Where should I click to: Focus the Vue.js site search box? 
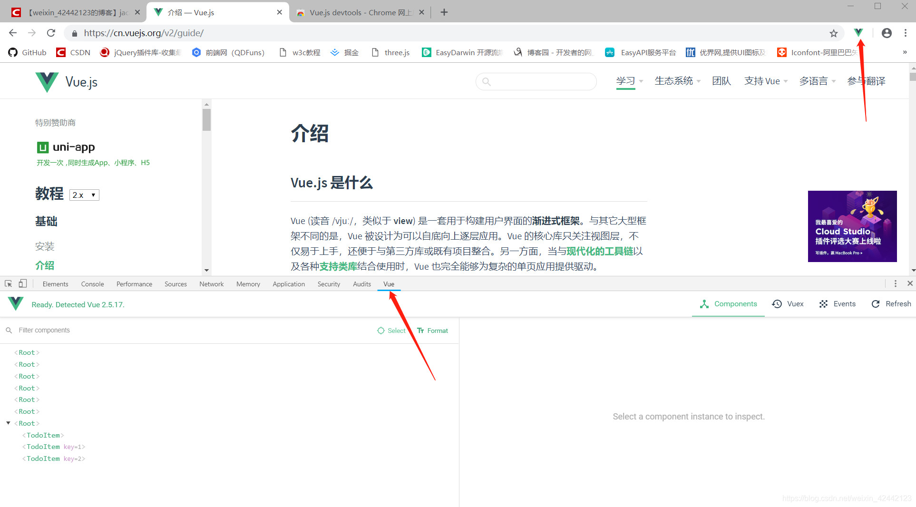point(536,81)
